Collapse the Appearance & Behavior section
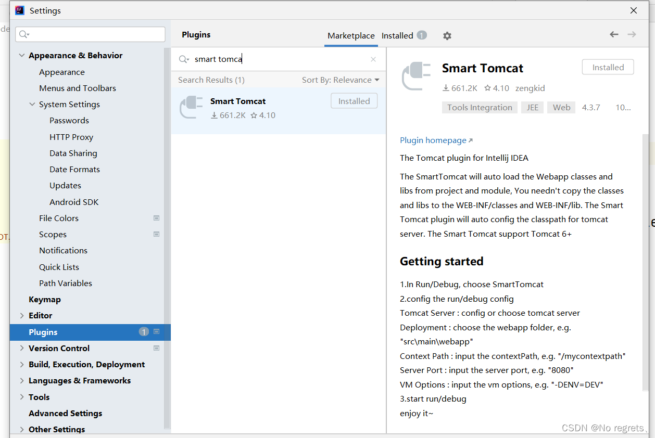 (22, 56)
